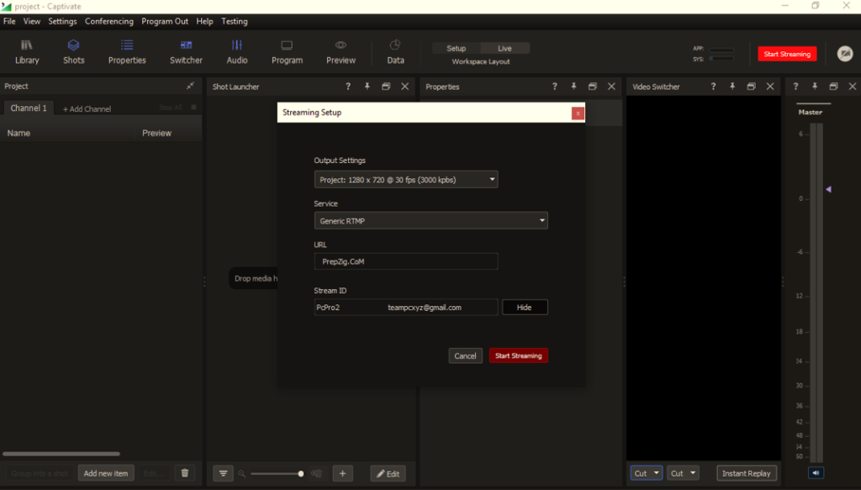Expand the Output Settings dropdown
This screenshot has height=490, width=861.
click(x=406, y=179)
